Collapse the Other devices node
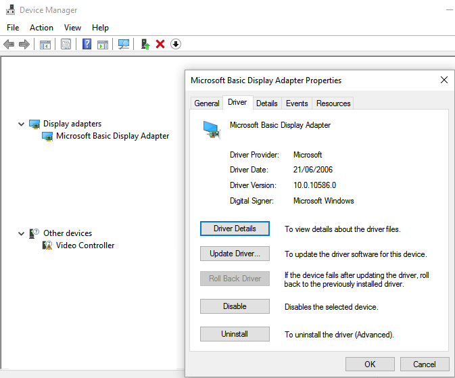 tap(21, 233)
